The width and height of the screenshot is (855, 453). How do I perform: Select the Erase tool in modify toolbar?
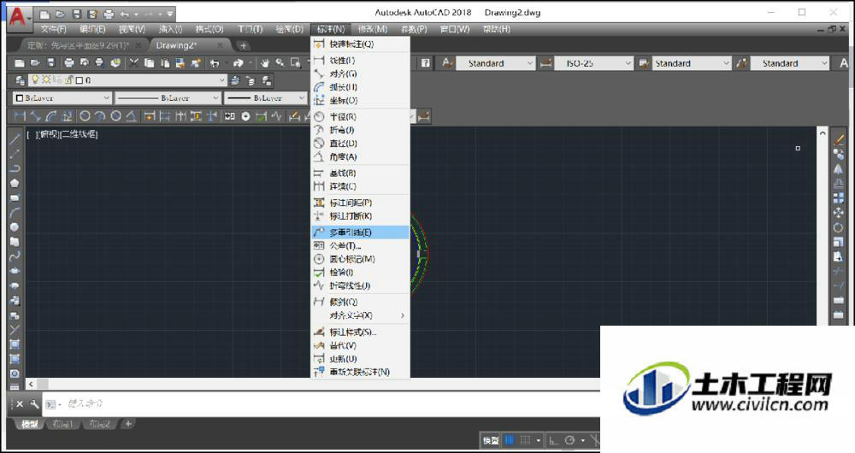click(x=839, y=139)
